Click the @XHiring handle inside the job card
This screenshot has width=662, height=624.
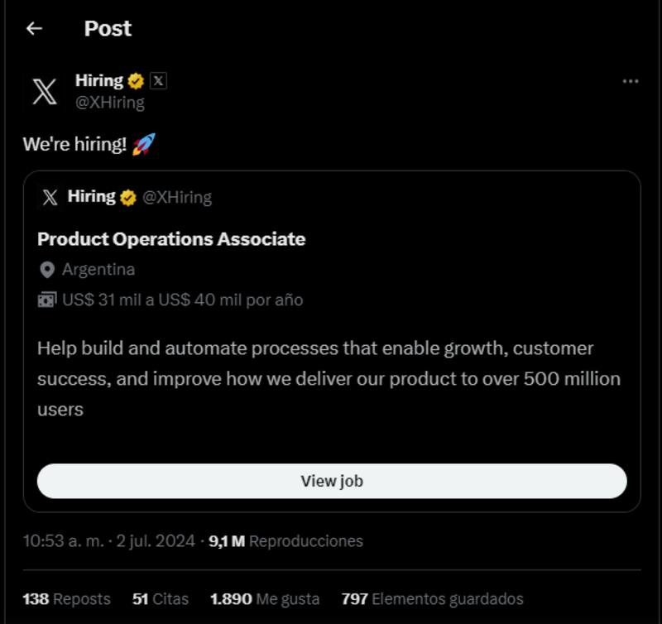coord(177,197)
